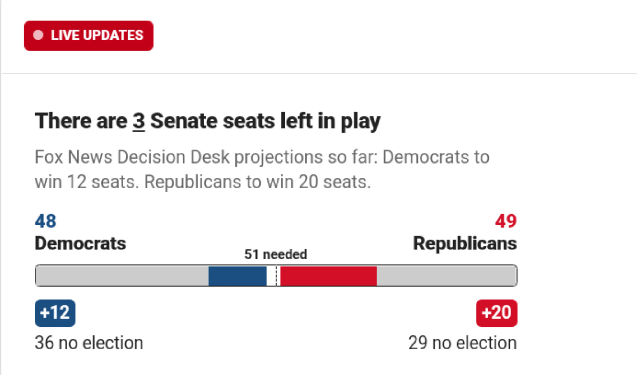Click the right gray no-election bar segment
Screen dimensions: 637x375
point(447,276)
